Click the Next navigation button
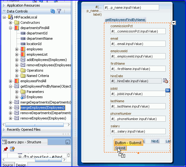Image resolution: width=186 pixels, height=167 pixels. click(155, 141)
